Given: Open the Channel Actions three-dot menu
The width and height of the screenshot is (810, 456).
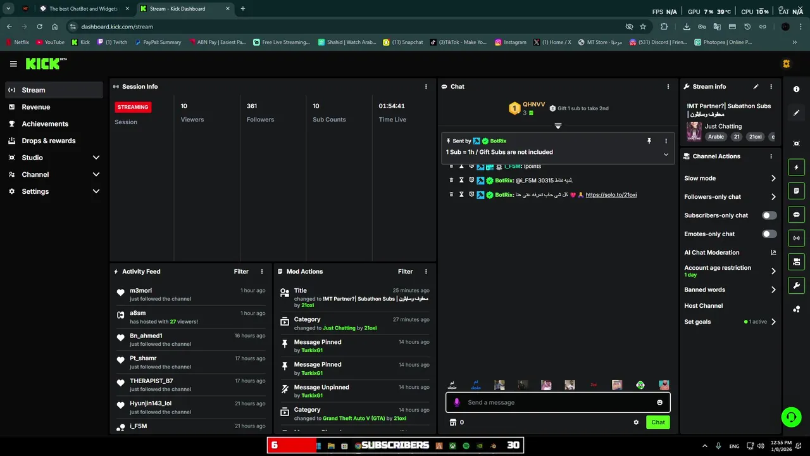Looking at the screenshot, I should pos(771,156).
